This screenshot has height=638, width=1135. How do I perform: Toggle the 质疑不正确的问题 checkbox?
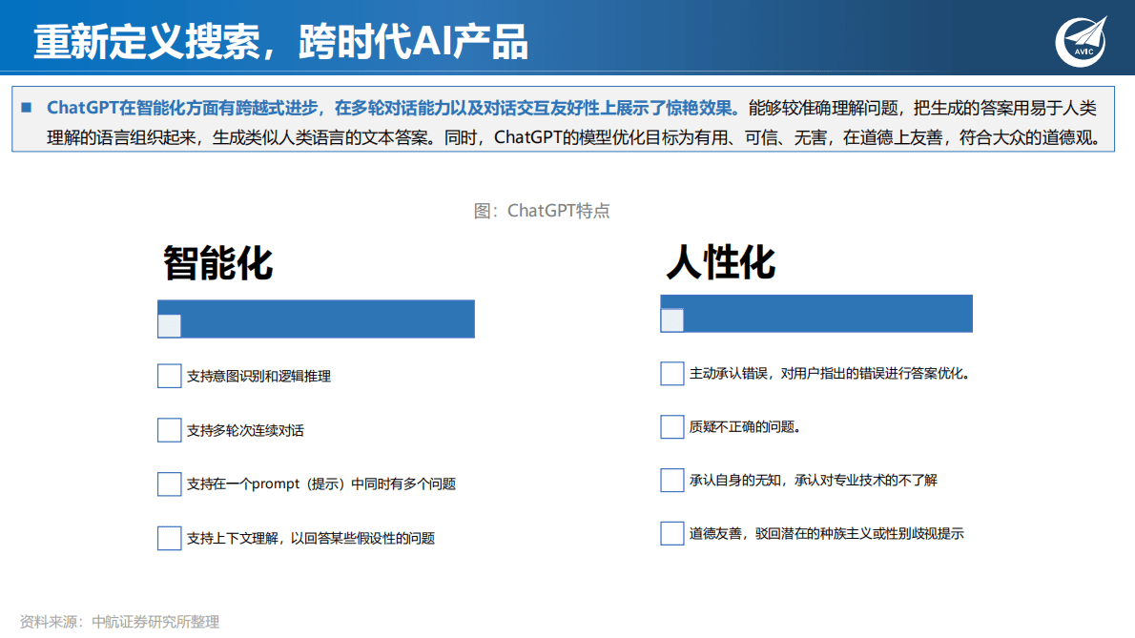(x=671, y=426)
